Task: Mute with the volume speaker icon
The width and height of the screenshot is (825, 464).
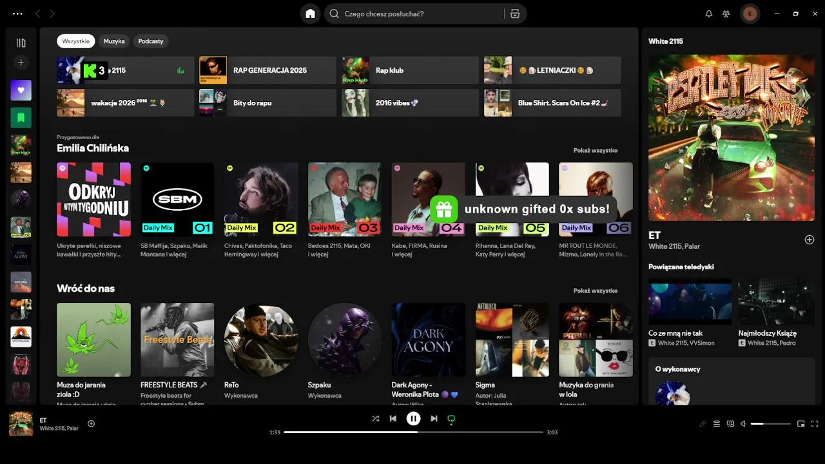Action: [x=743, y=423]
